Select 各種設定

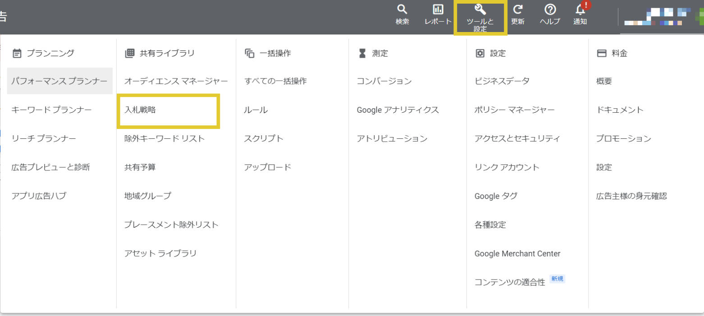490,224
